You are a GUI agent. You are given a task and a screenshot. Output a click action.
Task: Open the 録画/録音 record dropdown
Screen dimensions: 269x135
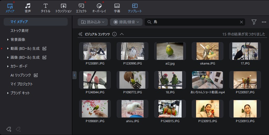tap(126, 22)
